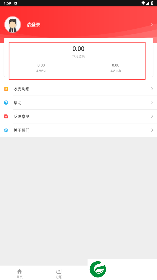Screen dimensions: 157x280
Task: Open the 收支明细 entry
Action: coord(78,89)
